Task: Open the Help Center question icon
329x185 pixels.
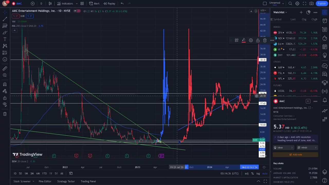Action: [x=325, y=181]
